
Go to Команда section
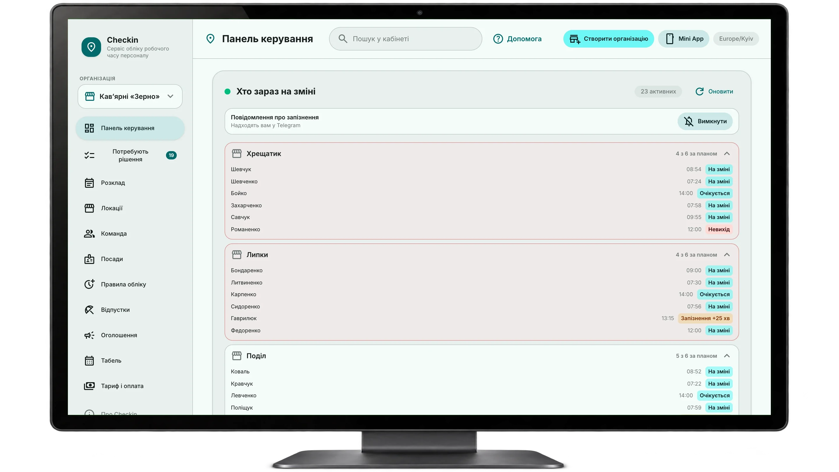[x=130, y=234]
